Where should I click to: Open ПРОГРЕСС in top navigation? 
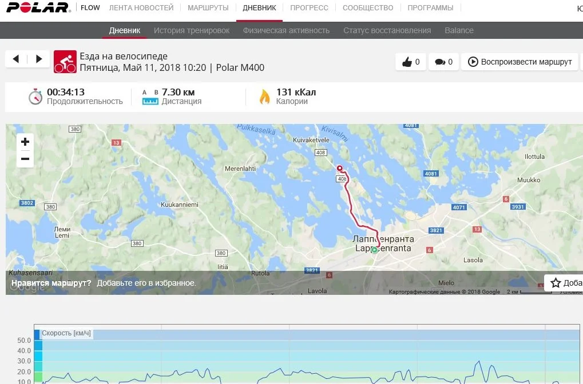click(309, 8)
